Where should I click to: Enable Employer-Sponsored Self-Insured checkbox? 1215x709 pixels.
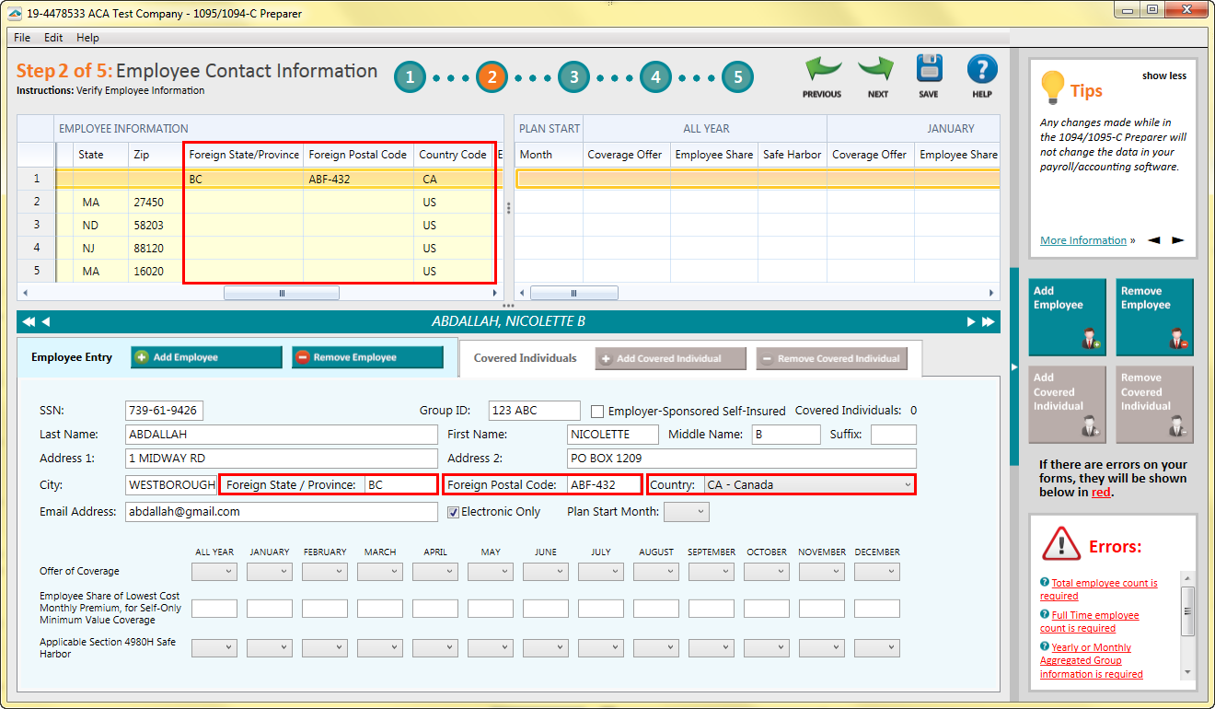(596, 411)
